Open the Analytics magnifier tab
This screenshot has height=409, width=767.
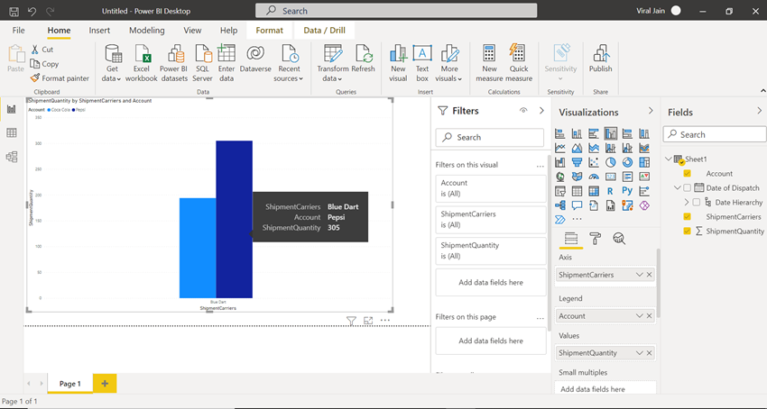(x=619, y=239)
